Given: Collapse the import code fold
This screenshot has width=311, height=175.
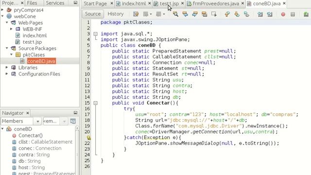Looking at the screenshot, I should (96, 34).
